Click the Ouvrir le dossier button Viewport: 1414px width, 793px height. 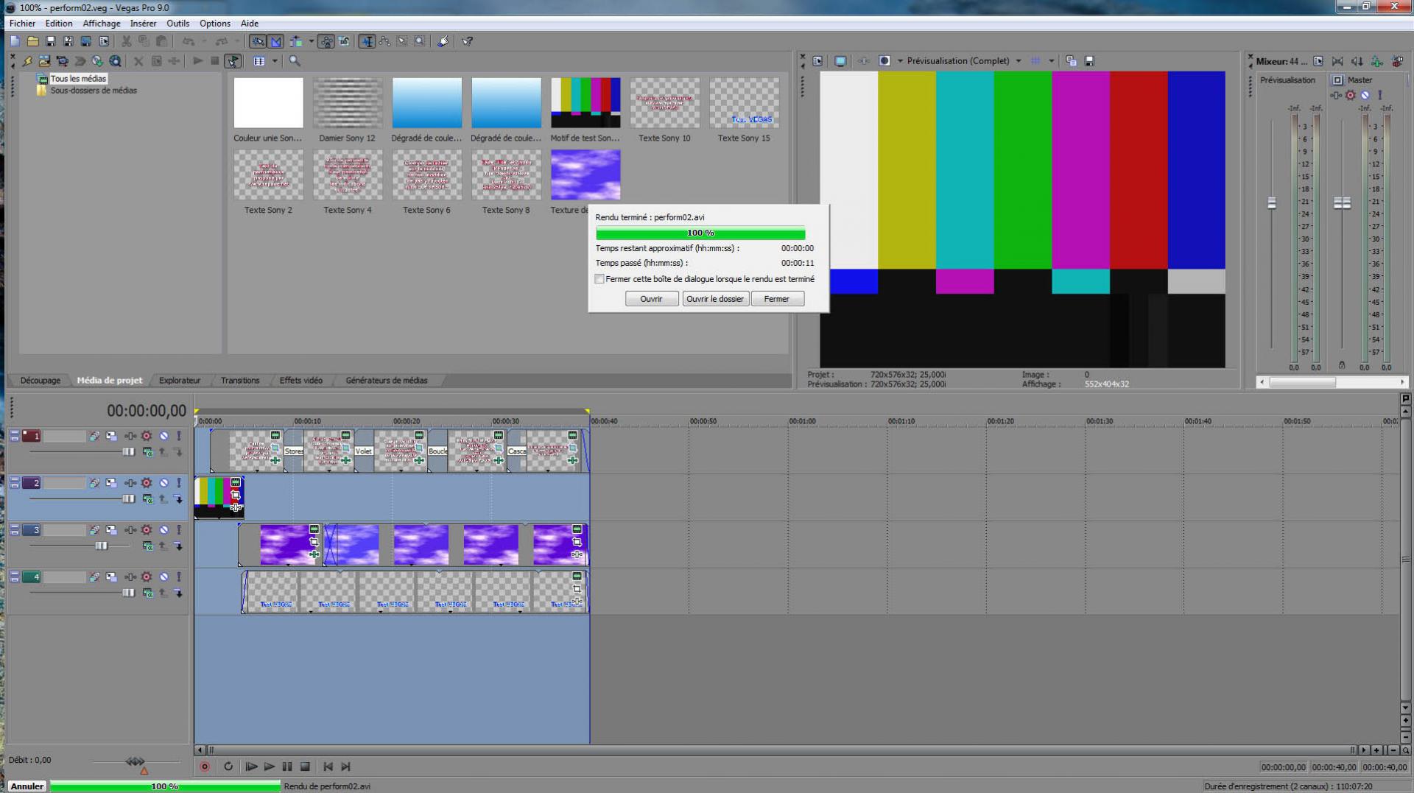coord(714,299)
